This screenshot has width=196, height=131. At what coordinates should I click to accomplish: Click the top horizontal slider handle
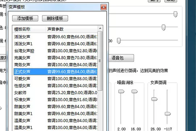tap(175, 14)
